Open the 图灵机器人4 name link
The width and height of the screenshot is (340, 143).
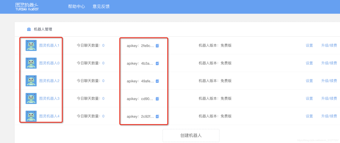click(x=49, y=116)
